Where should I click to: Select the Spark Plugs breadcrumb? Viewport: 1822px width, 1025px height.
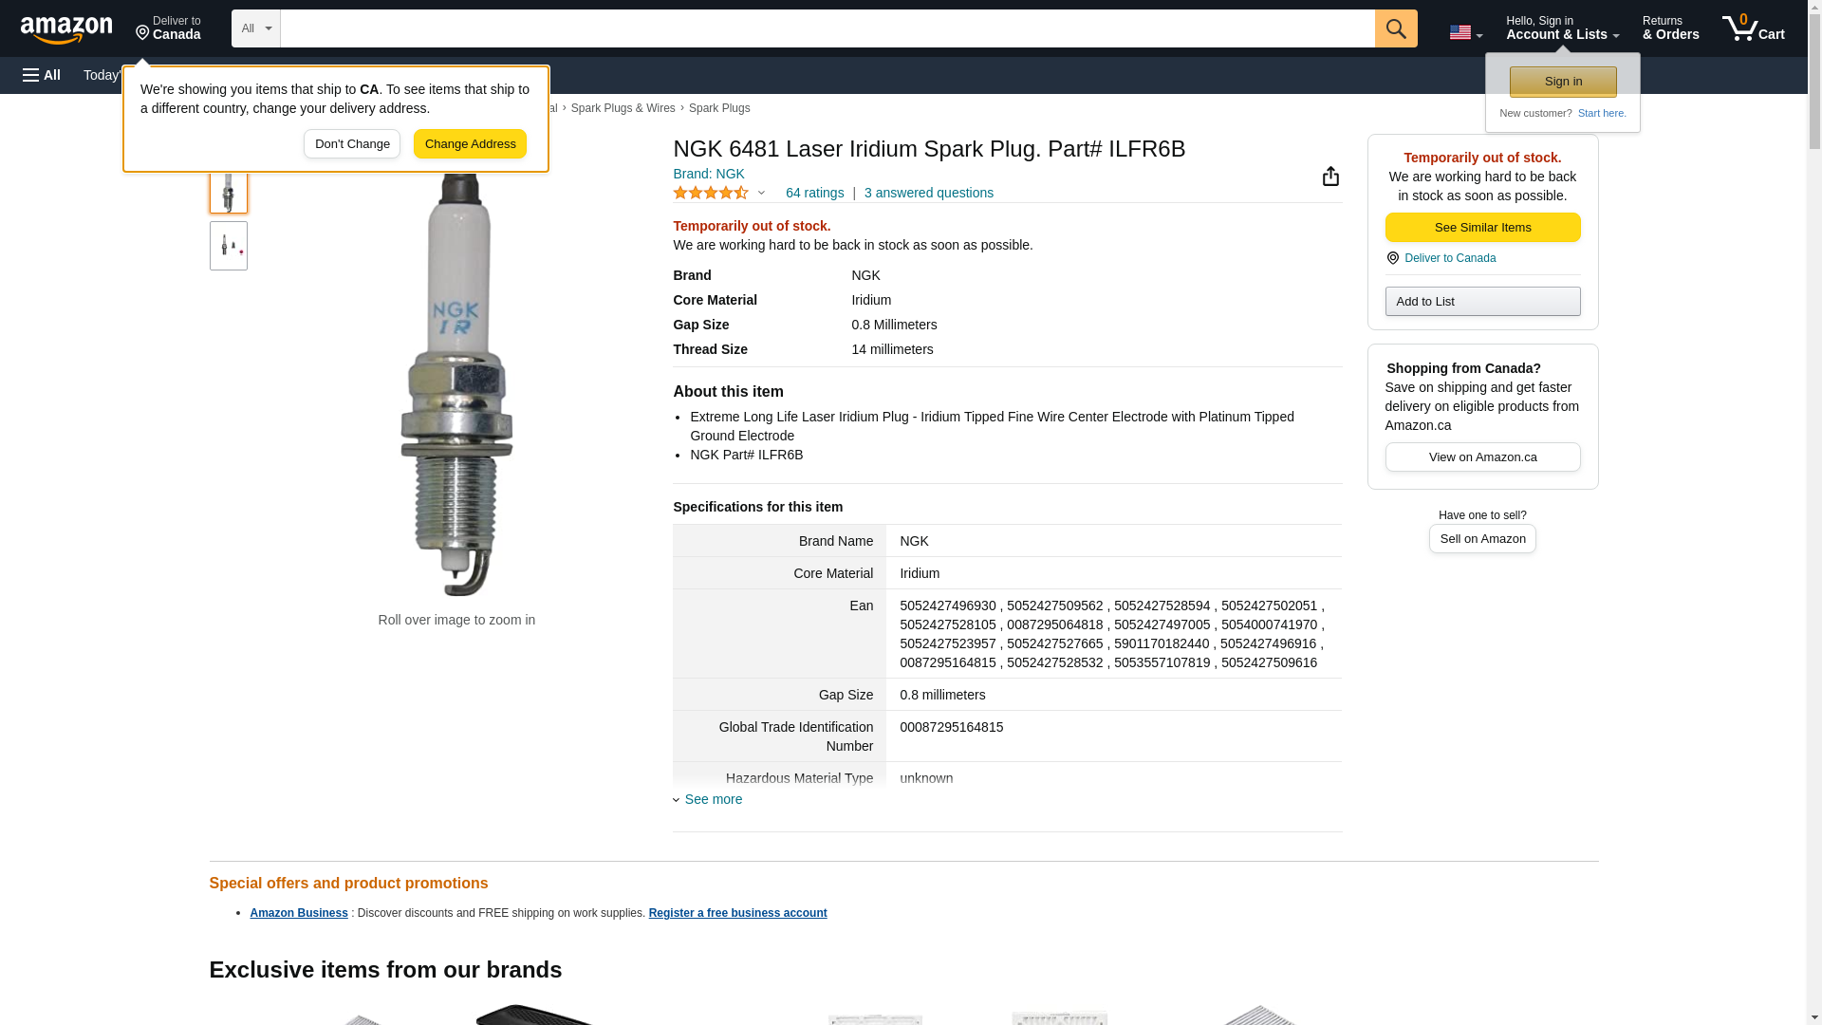pyautogui.click(x=718, y=108)
